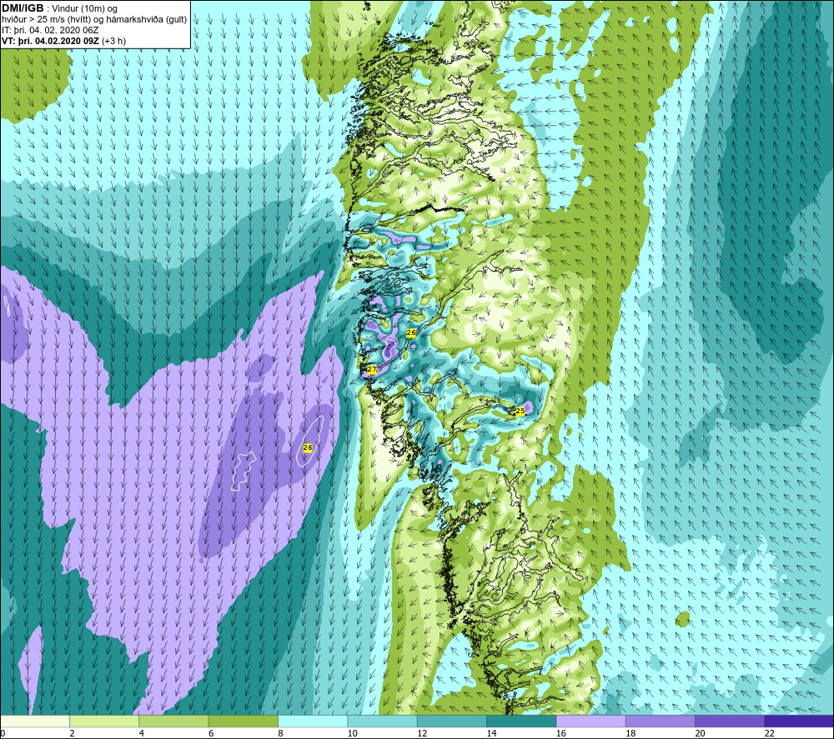This screenshot has height=739, width=834.
Task: Pick the pale cyan 8–10 m/s legend swatch
Action: [313, 721]
